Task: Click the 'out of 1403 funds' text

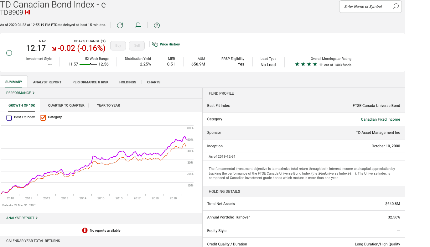Action: [338, 65]
